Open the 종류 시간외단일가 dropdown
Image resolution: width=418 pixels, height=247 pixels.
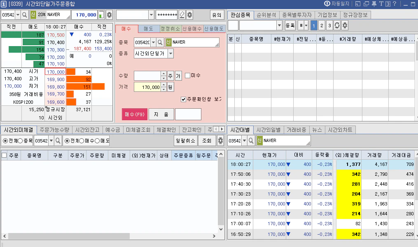170,54
